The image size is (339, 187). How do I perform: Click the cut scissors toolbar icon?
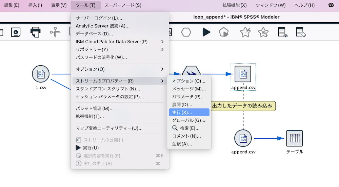coord(55,32)
